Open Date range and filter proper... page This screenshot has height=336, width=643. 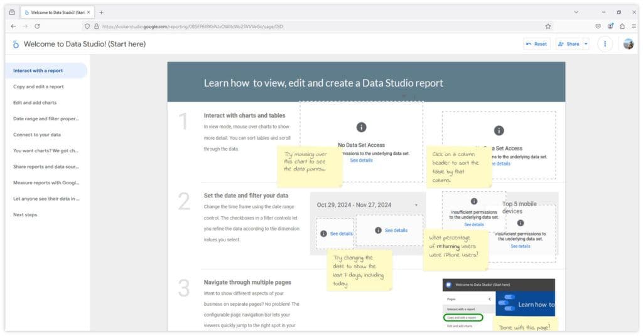click(46, 118)
